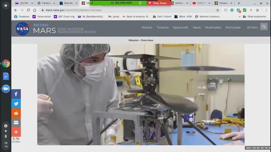
Task: Open the Participate navigation menu
Action: [233, 27]
